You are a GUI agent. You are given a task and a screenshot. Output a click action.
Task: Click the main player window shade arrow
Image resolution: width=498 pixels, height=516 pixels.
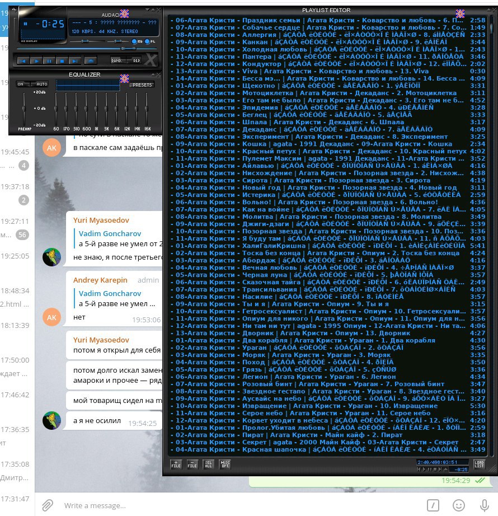coord(153,10)
